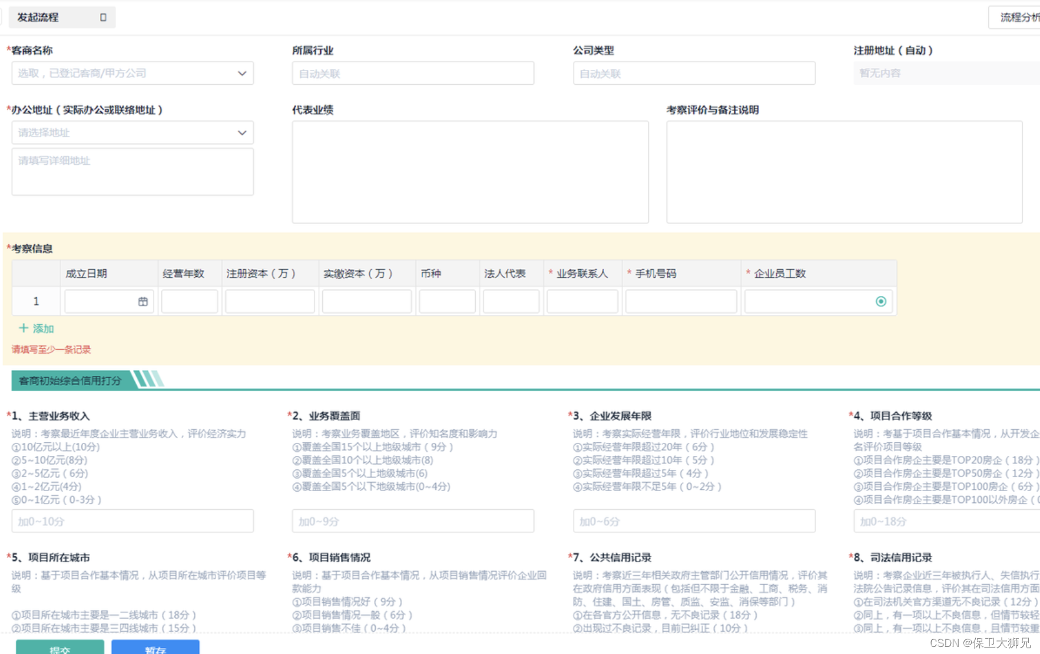Click the 手机号码 input in row 1
This screenshot has height=654, width=1040.
coord(681,302)
